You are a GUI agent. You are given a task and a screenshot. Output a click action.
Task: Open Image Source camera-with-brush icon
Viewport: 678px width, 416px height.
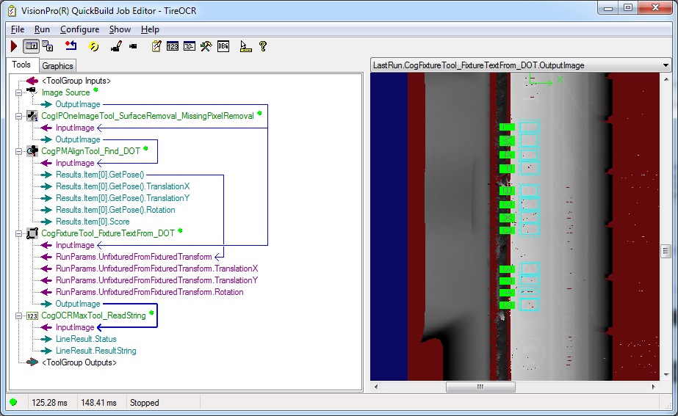[116, 46]
